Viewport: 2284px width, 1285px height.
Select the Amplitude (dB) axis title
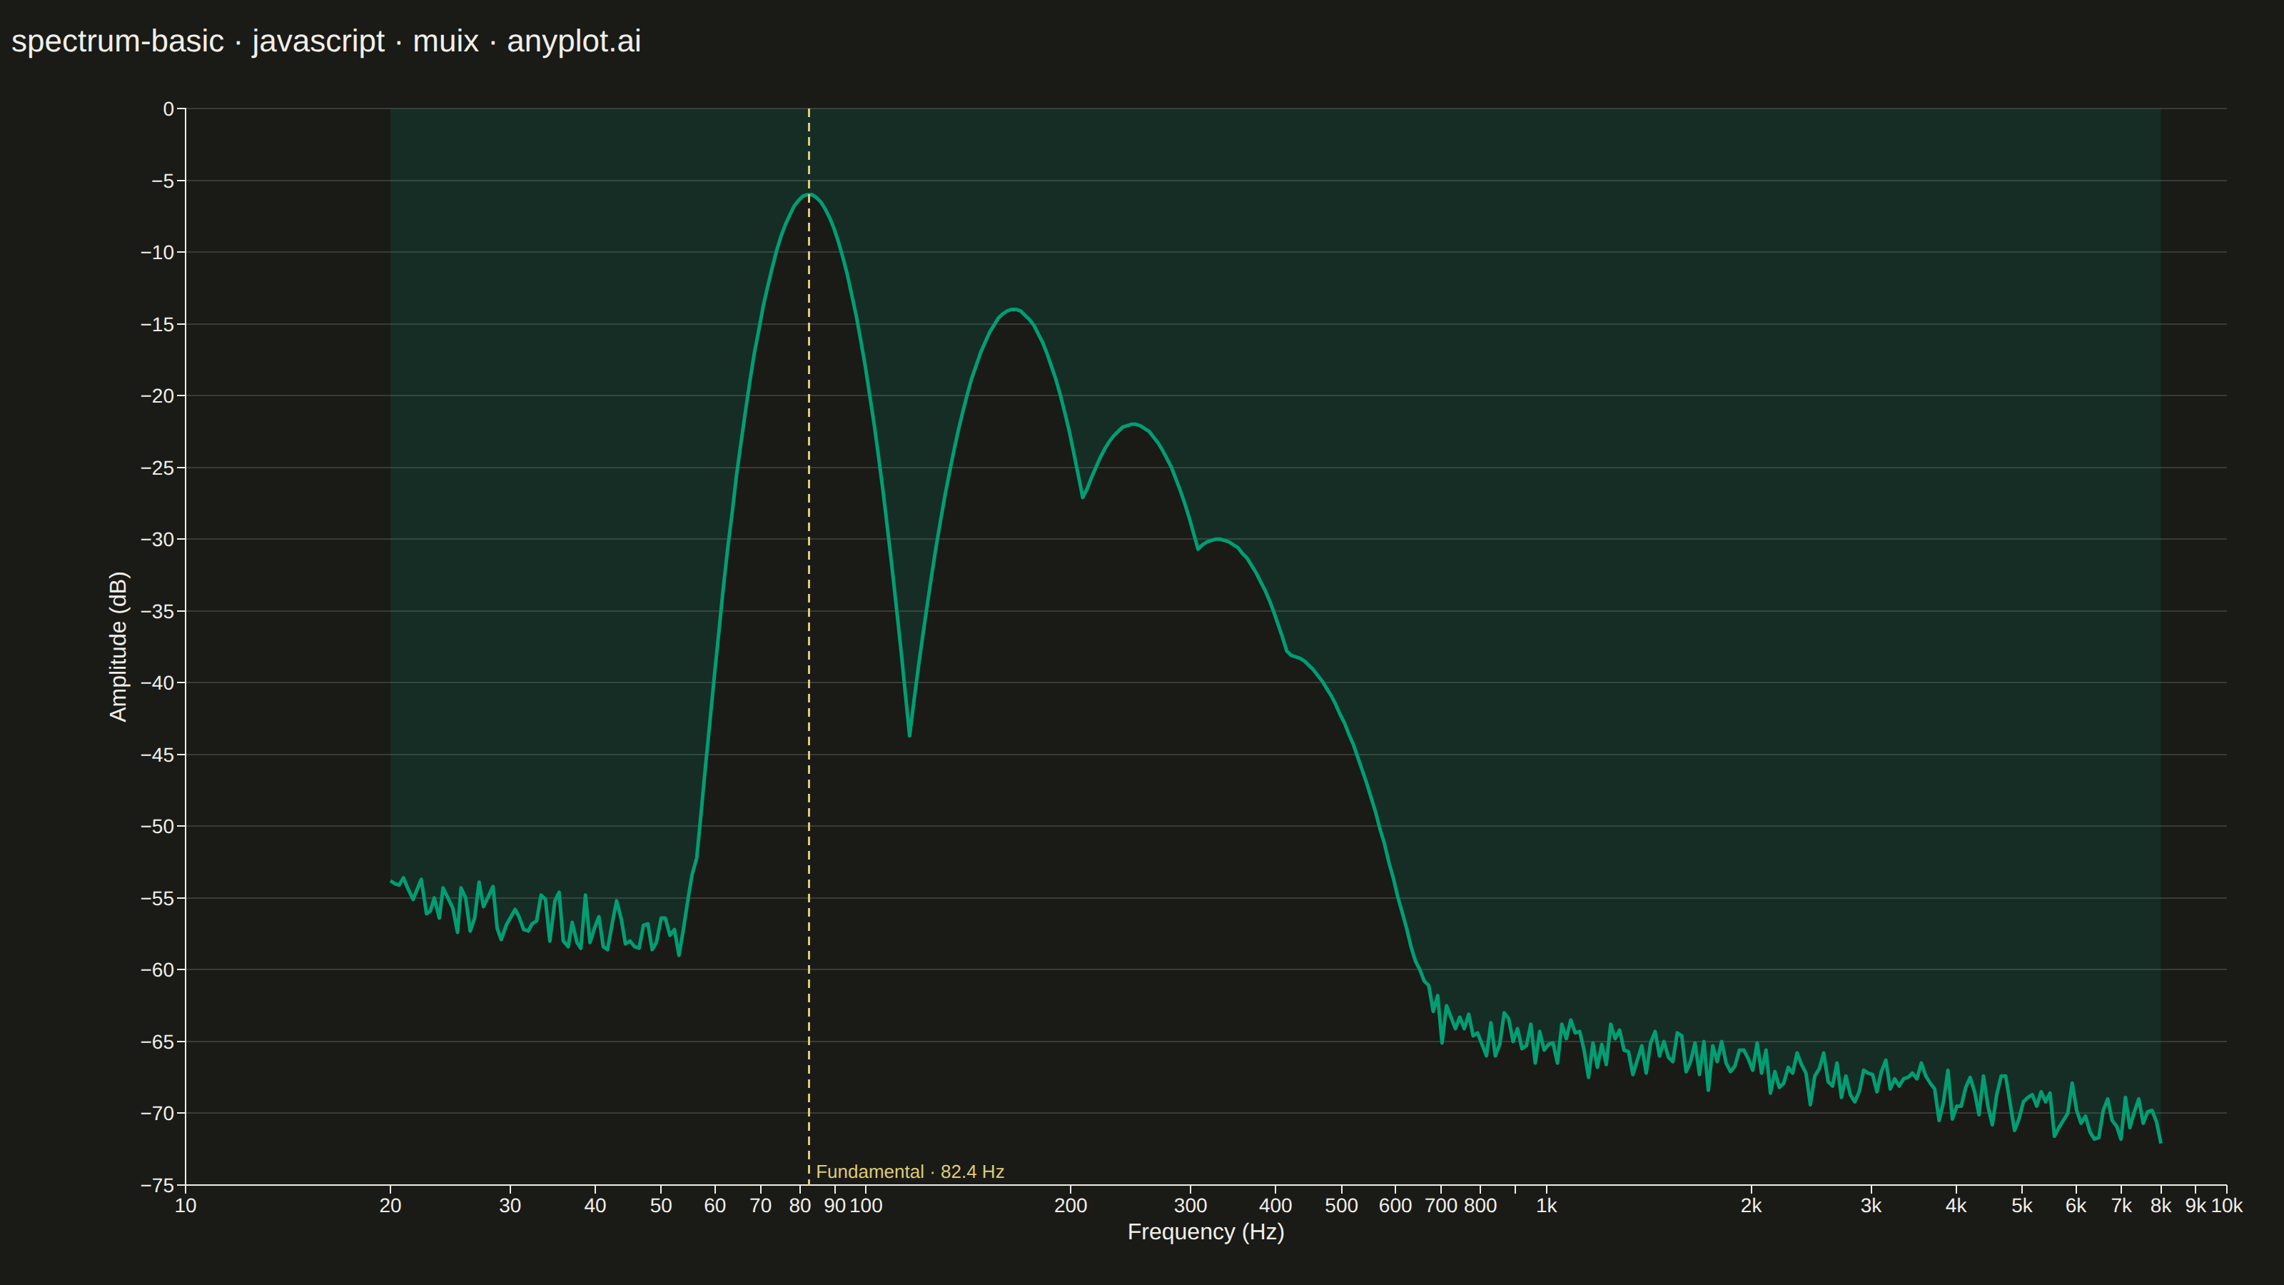pos(118,647)
